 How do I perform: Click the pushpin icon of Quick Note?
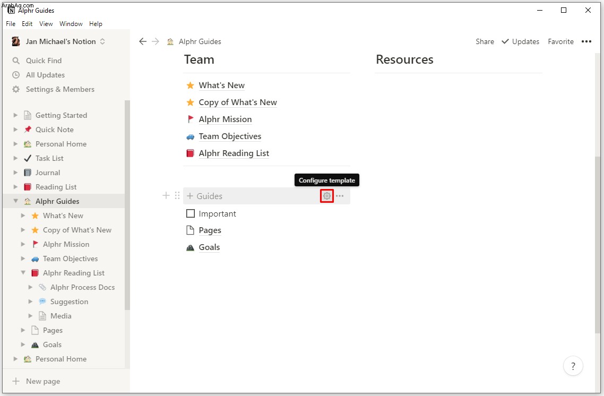tap(28, 130)
